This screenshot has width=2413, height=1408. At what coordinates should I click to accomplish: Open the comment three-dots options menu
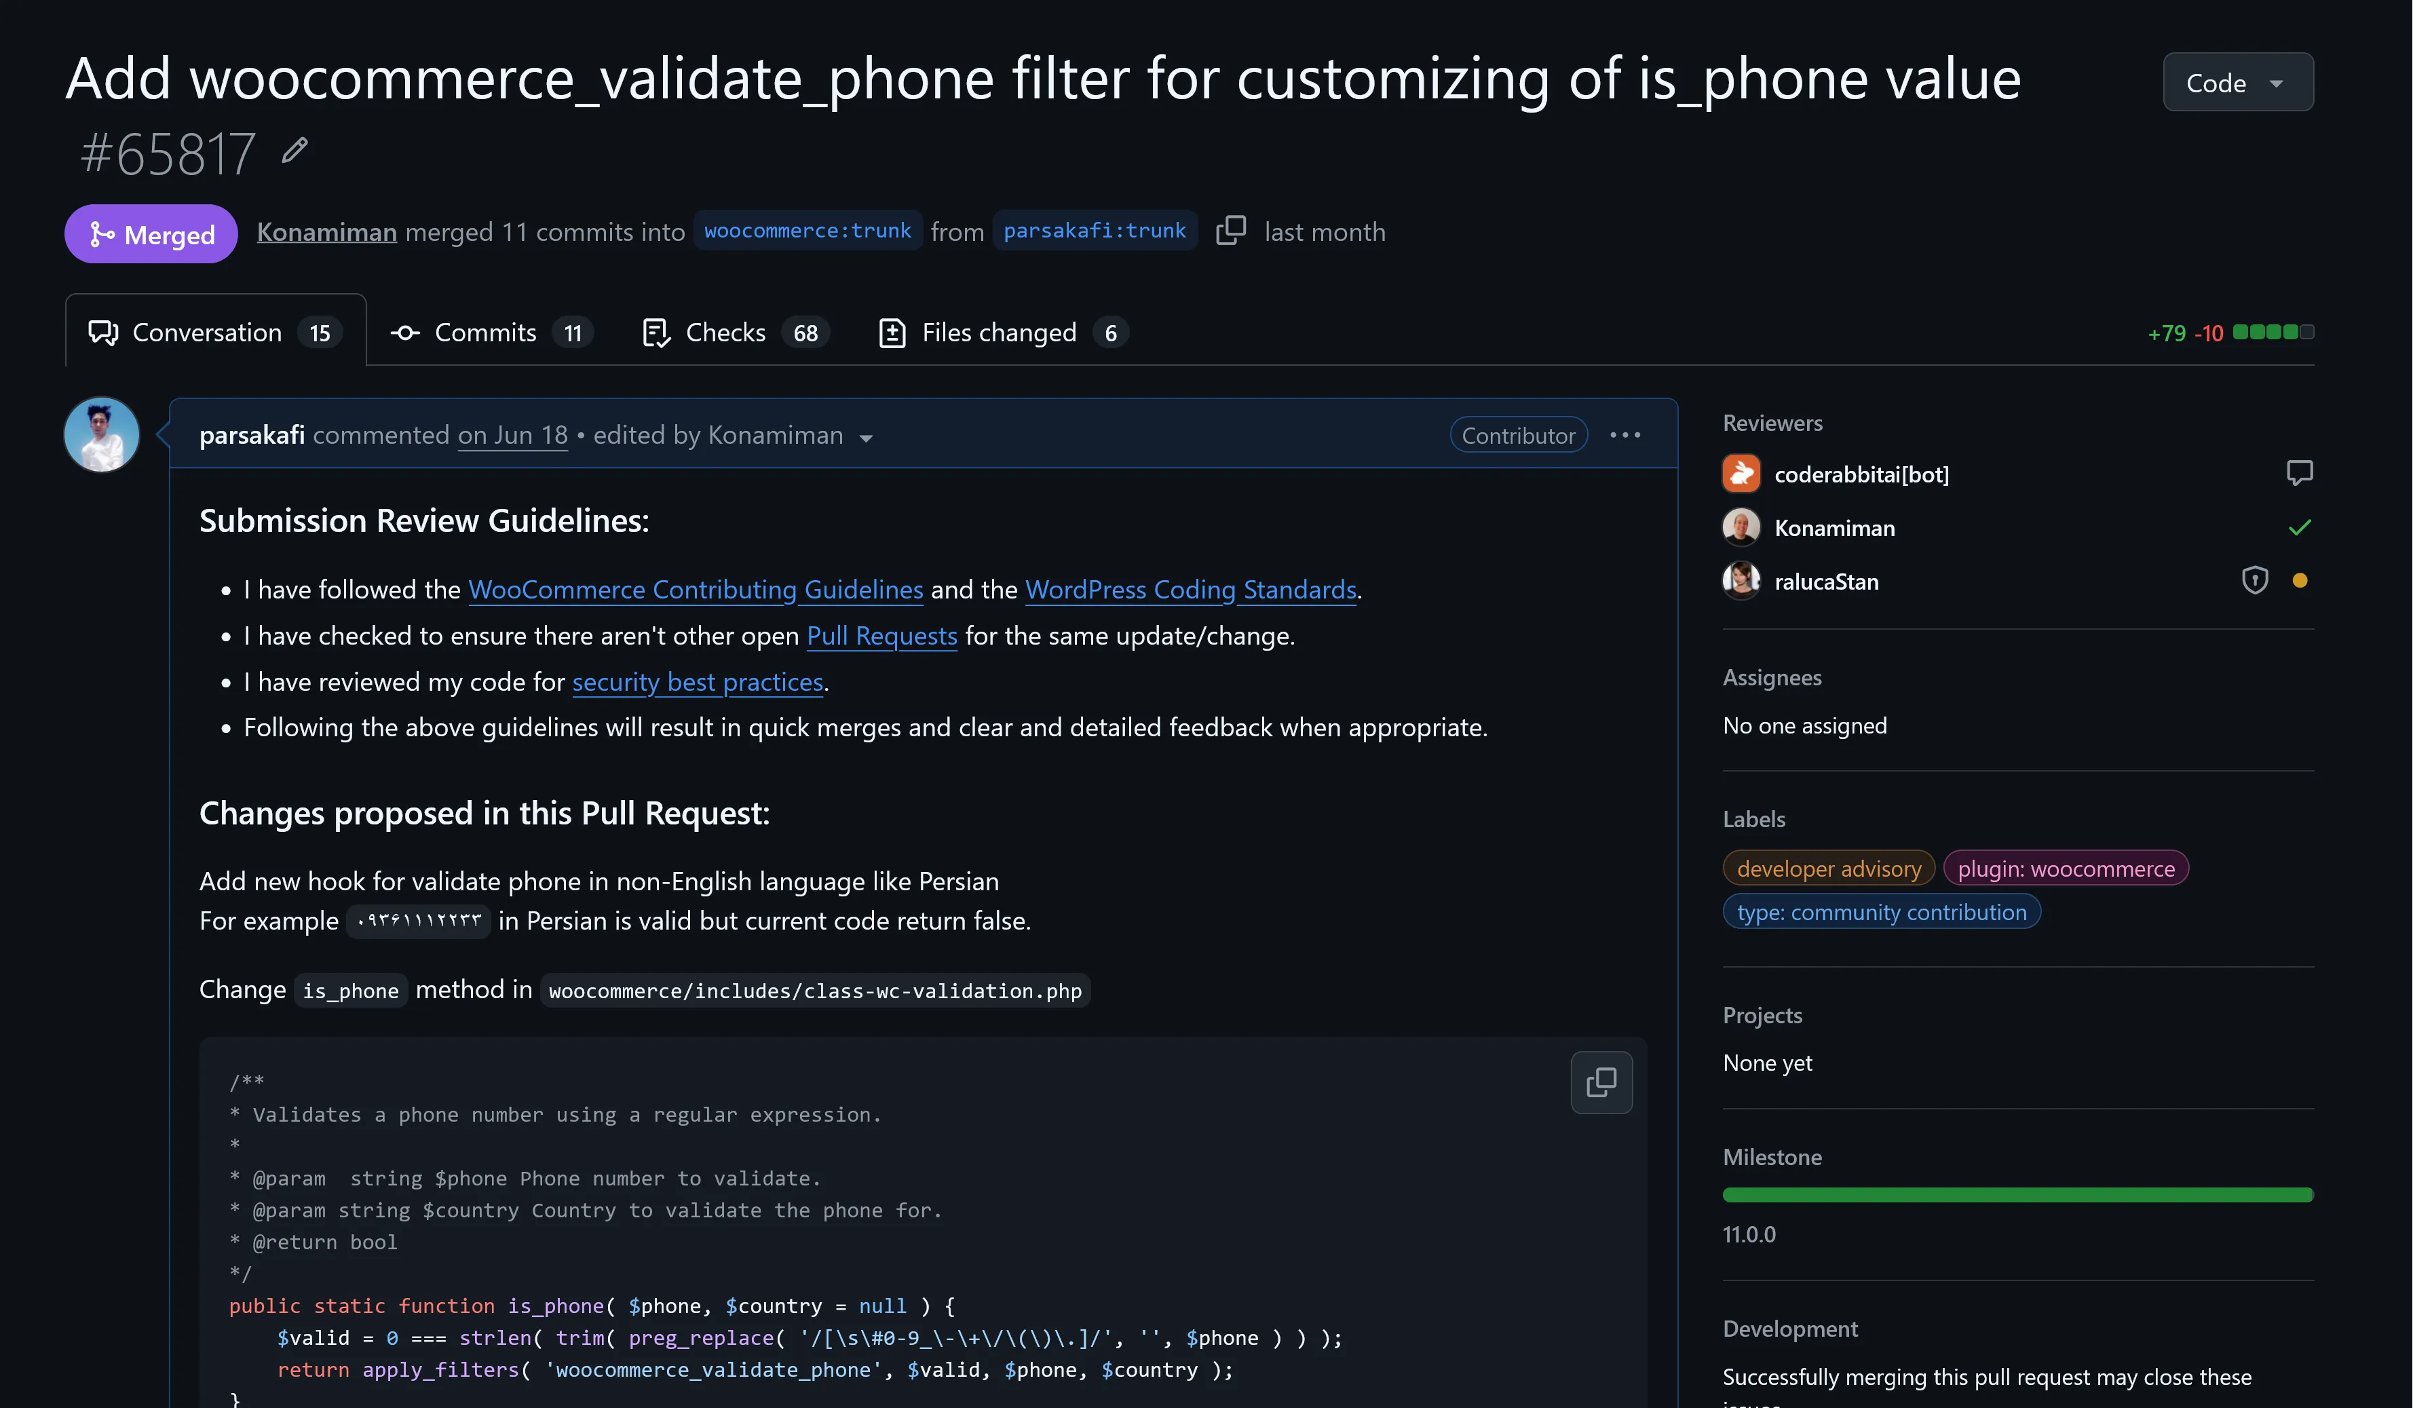click(1625, 435)
